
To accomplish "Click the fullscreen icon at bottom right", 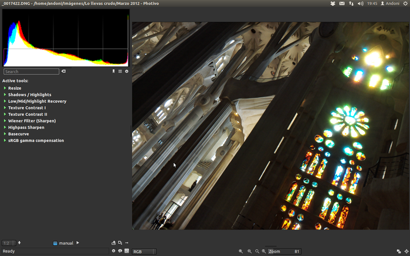I will pos(399,251).
